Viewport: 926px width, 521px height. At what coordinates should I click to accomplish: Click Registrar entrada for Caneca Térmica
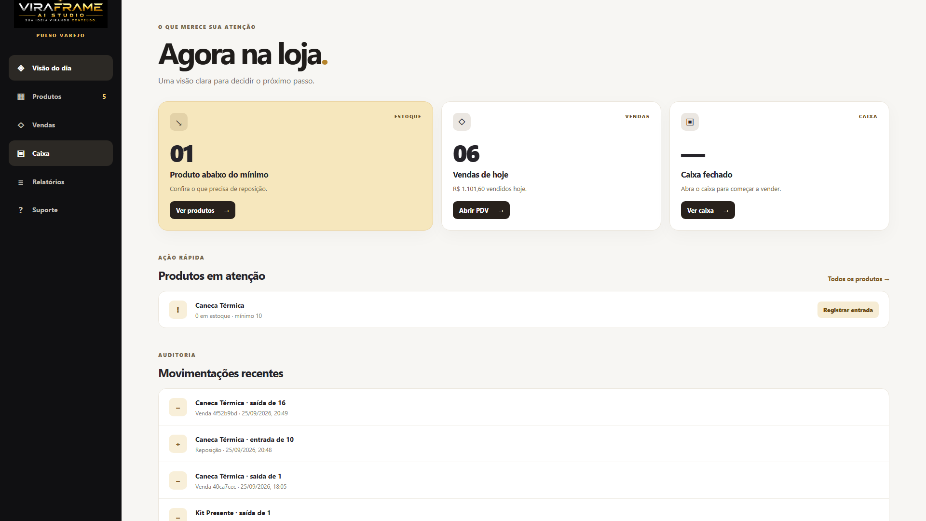848,310
